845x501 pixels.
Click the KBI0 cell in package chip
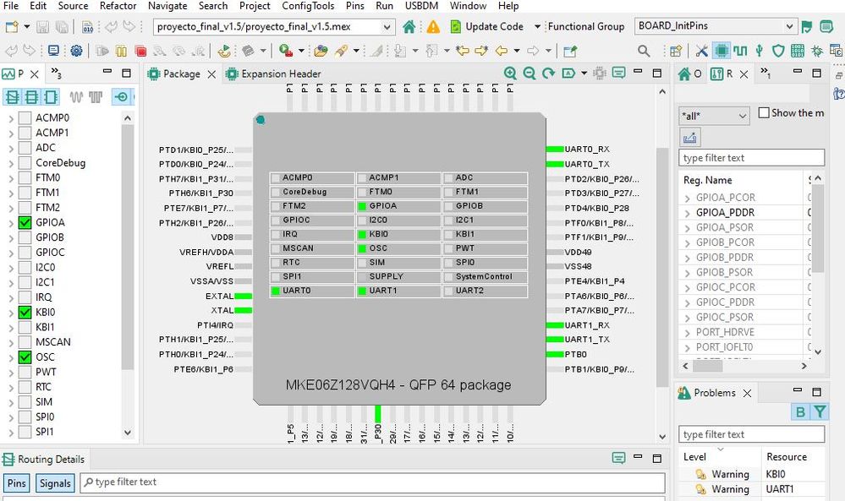[398, 234]
